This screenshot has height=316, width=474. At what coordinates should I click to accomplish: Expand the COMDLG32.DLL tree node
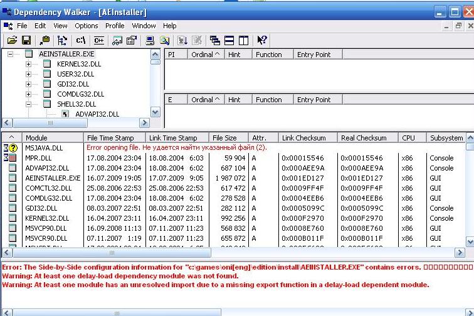pyautogui.click(x=28, y=94)
